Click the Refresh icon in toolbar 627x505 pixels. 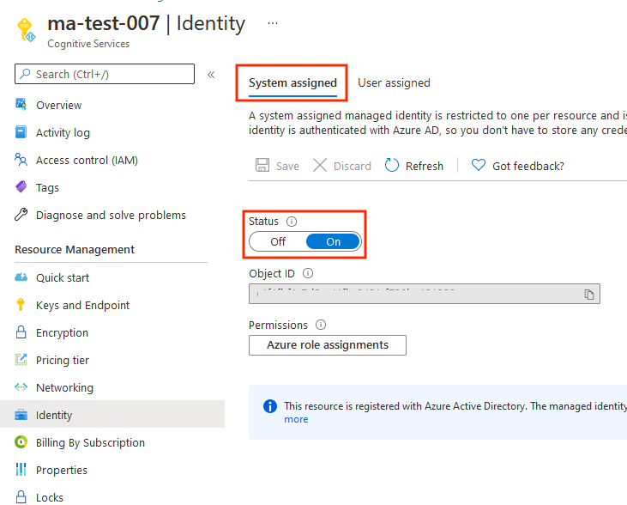click(x=392, y=166)
